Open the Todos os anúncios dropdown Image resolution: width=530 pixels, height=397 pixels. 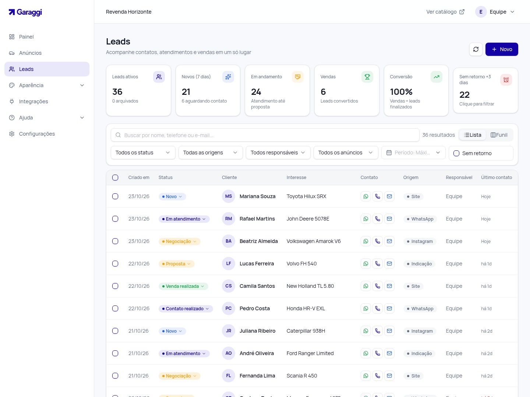click(x=346, y=153)
